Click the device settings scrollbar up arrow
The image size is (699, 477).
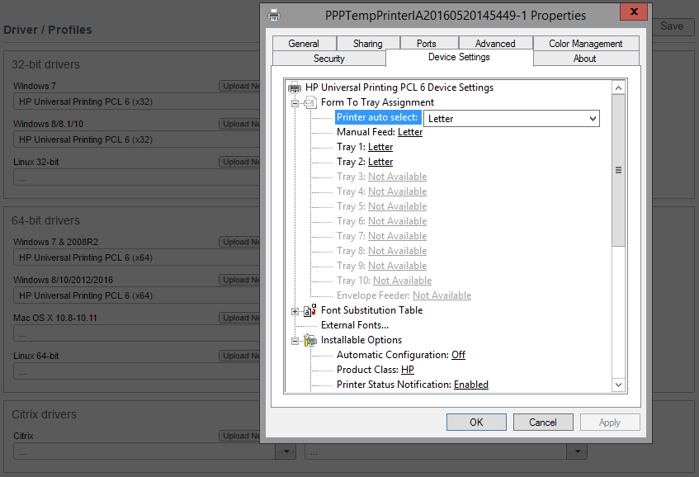click(x=618, y=87)
